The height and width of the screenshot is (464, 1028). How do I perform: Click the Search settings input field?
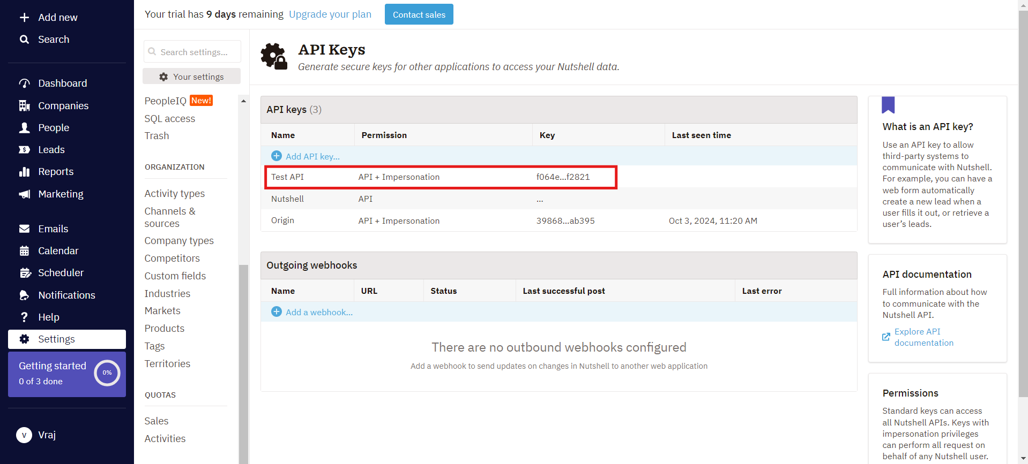[192, 52]
